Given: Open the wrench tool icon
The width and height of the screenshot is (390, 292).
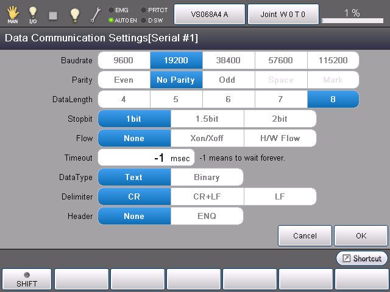Looking at the screenshot, I should [x=96, y=14].
